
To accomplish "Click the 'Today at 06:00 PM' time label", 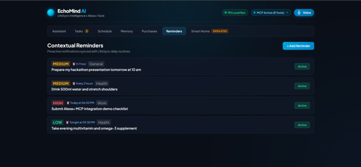I will 82,103.
